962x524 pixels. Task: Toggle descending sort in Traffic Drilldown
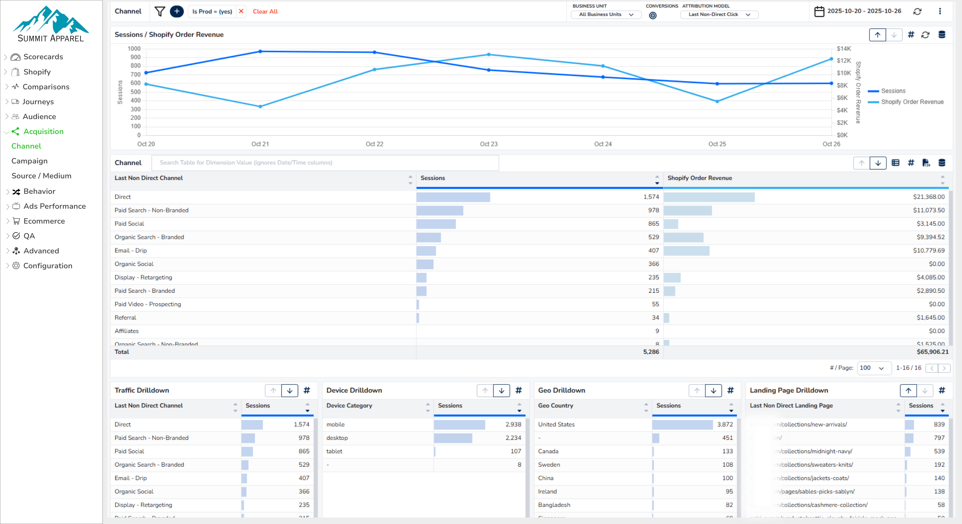click(290, 390)
